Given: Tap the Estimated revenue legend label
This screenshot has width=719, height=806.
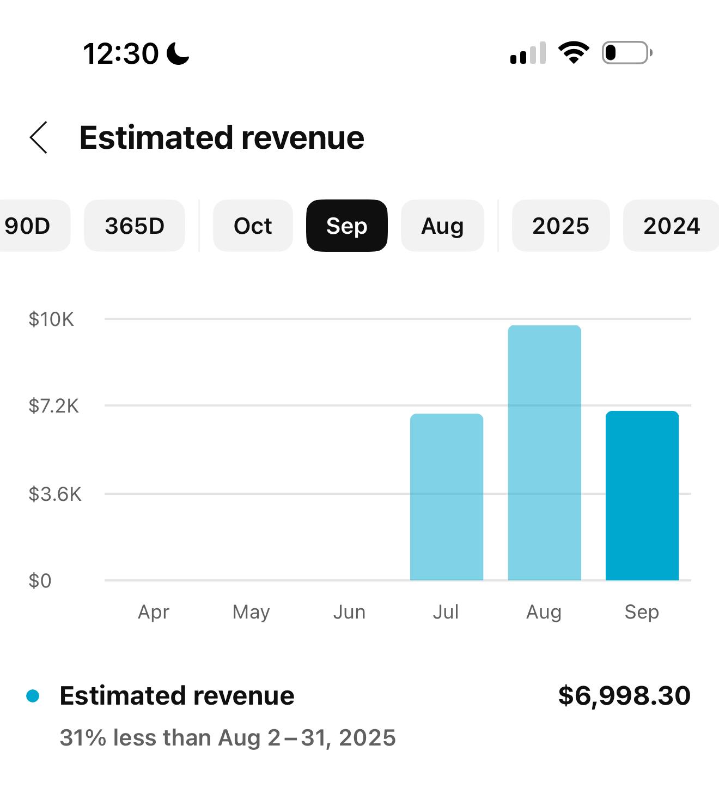Looking at the screenshot, I should [177, 696].
